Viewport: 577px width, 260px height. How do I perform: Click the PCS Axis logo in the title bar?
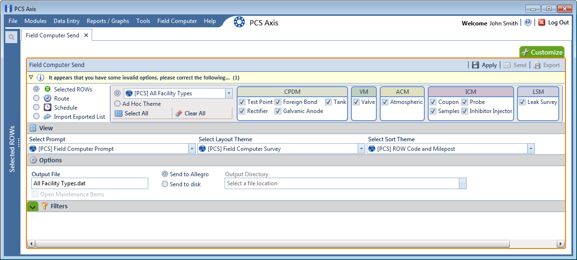click(x=8, y=9)
